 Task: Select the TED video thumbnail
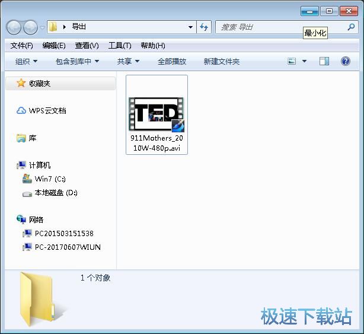pyautogui.click(x=157, y=114)
